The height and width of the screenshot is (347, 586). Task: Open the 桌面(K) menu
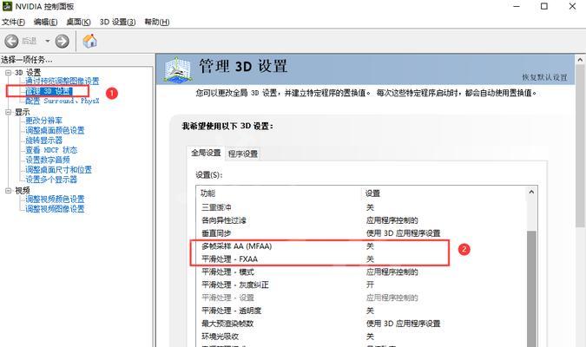[78, 22]
